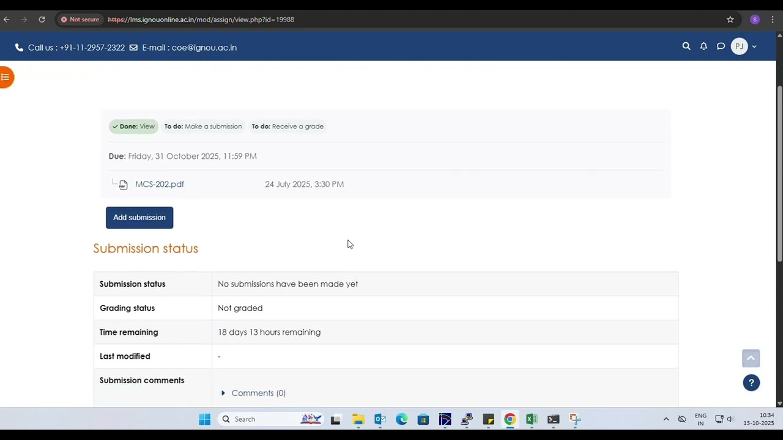The height and width of the screenshot is (440, 783).
Task: Show hidden system tray icons
Action: [x=666, y=419]
